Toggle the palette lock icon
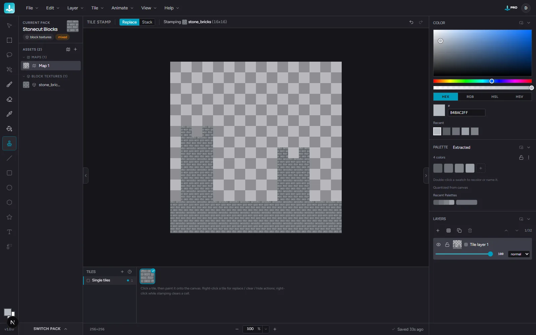 [x=521, y=157]
